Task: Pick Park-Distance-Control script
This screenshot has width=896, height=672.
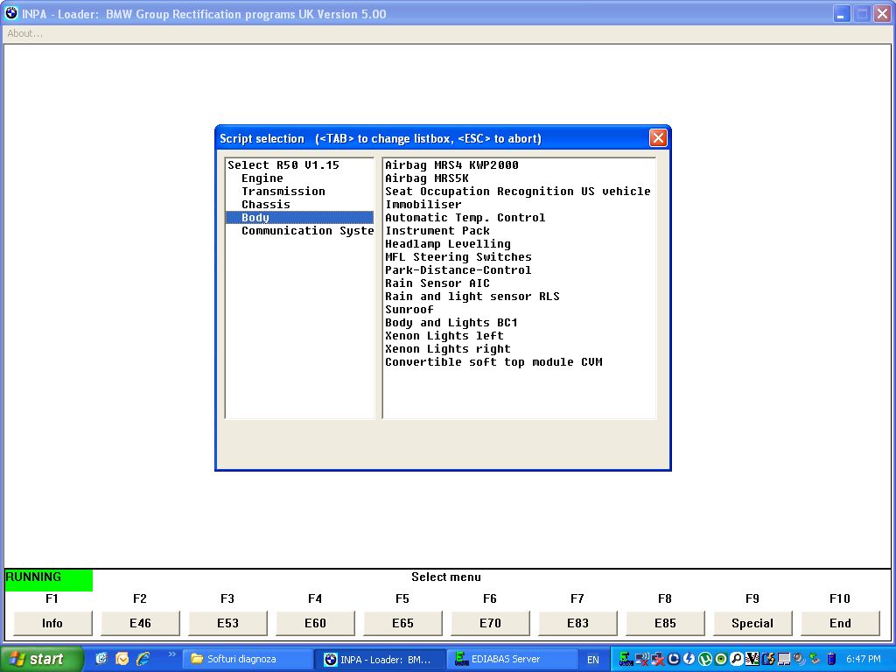Action: point(458,270)
